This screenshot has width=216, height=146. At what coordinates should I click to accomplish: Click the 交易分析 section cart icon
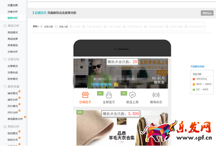click(x=5, y=59)
